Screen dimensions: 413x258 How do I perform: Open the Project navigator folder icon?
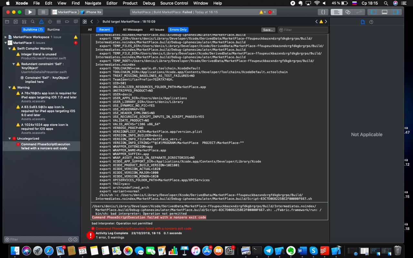(x=7, y=22)
